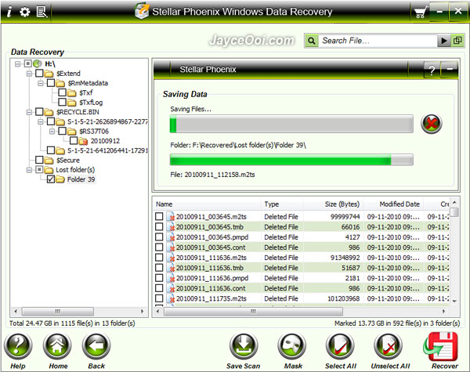470x372 pixels.
Task: Click the Help text label
Action: [18, 366]
